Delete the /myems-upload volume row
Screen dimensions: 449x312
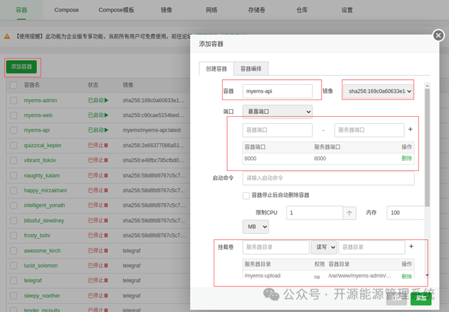tap(407, 276)
